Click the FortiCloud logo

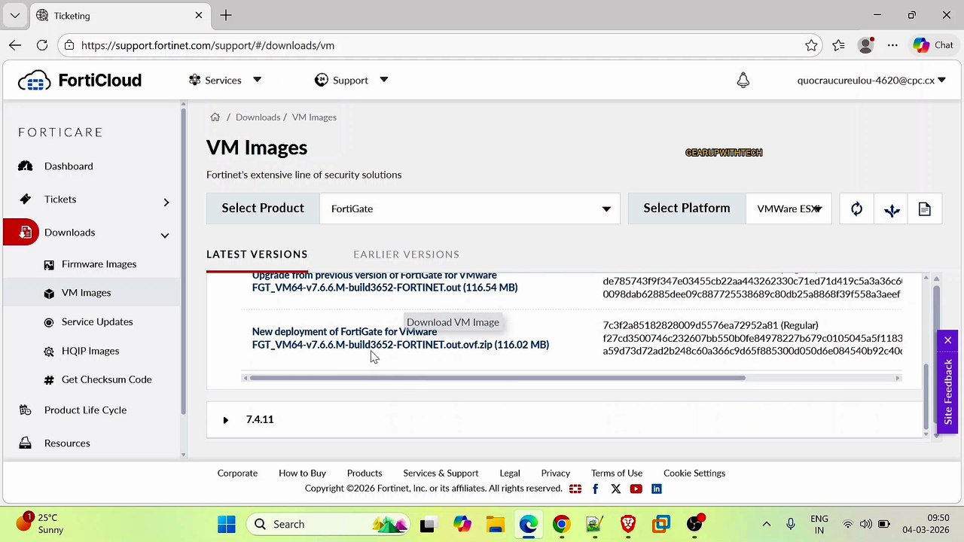(x=80, y=80)
